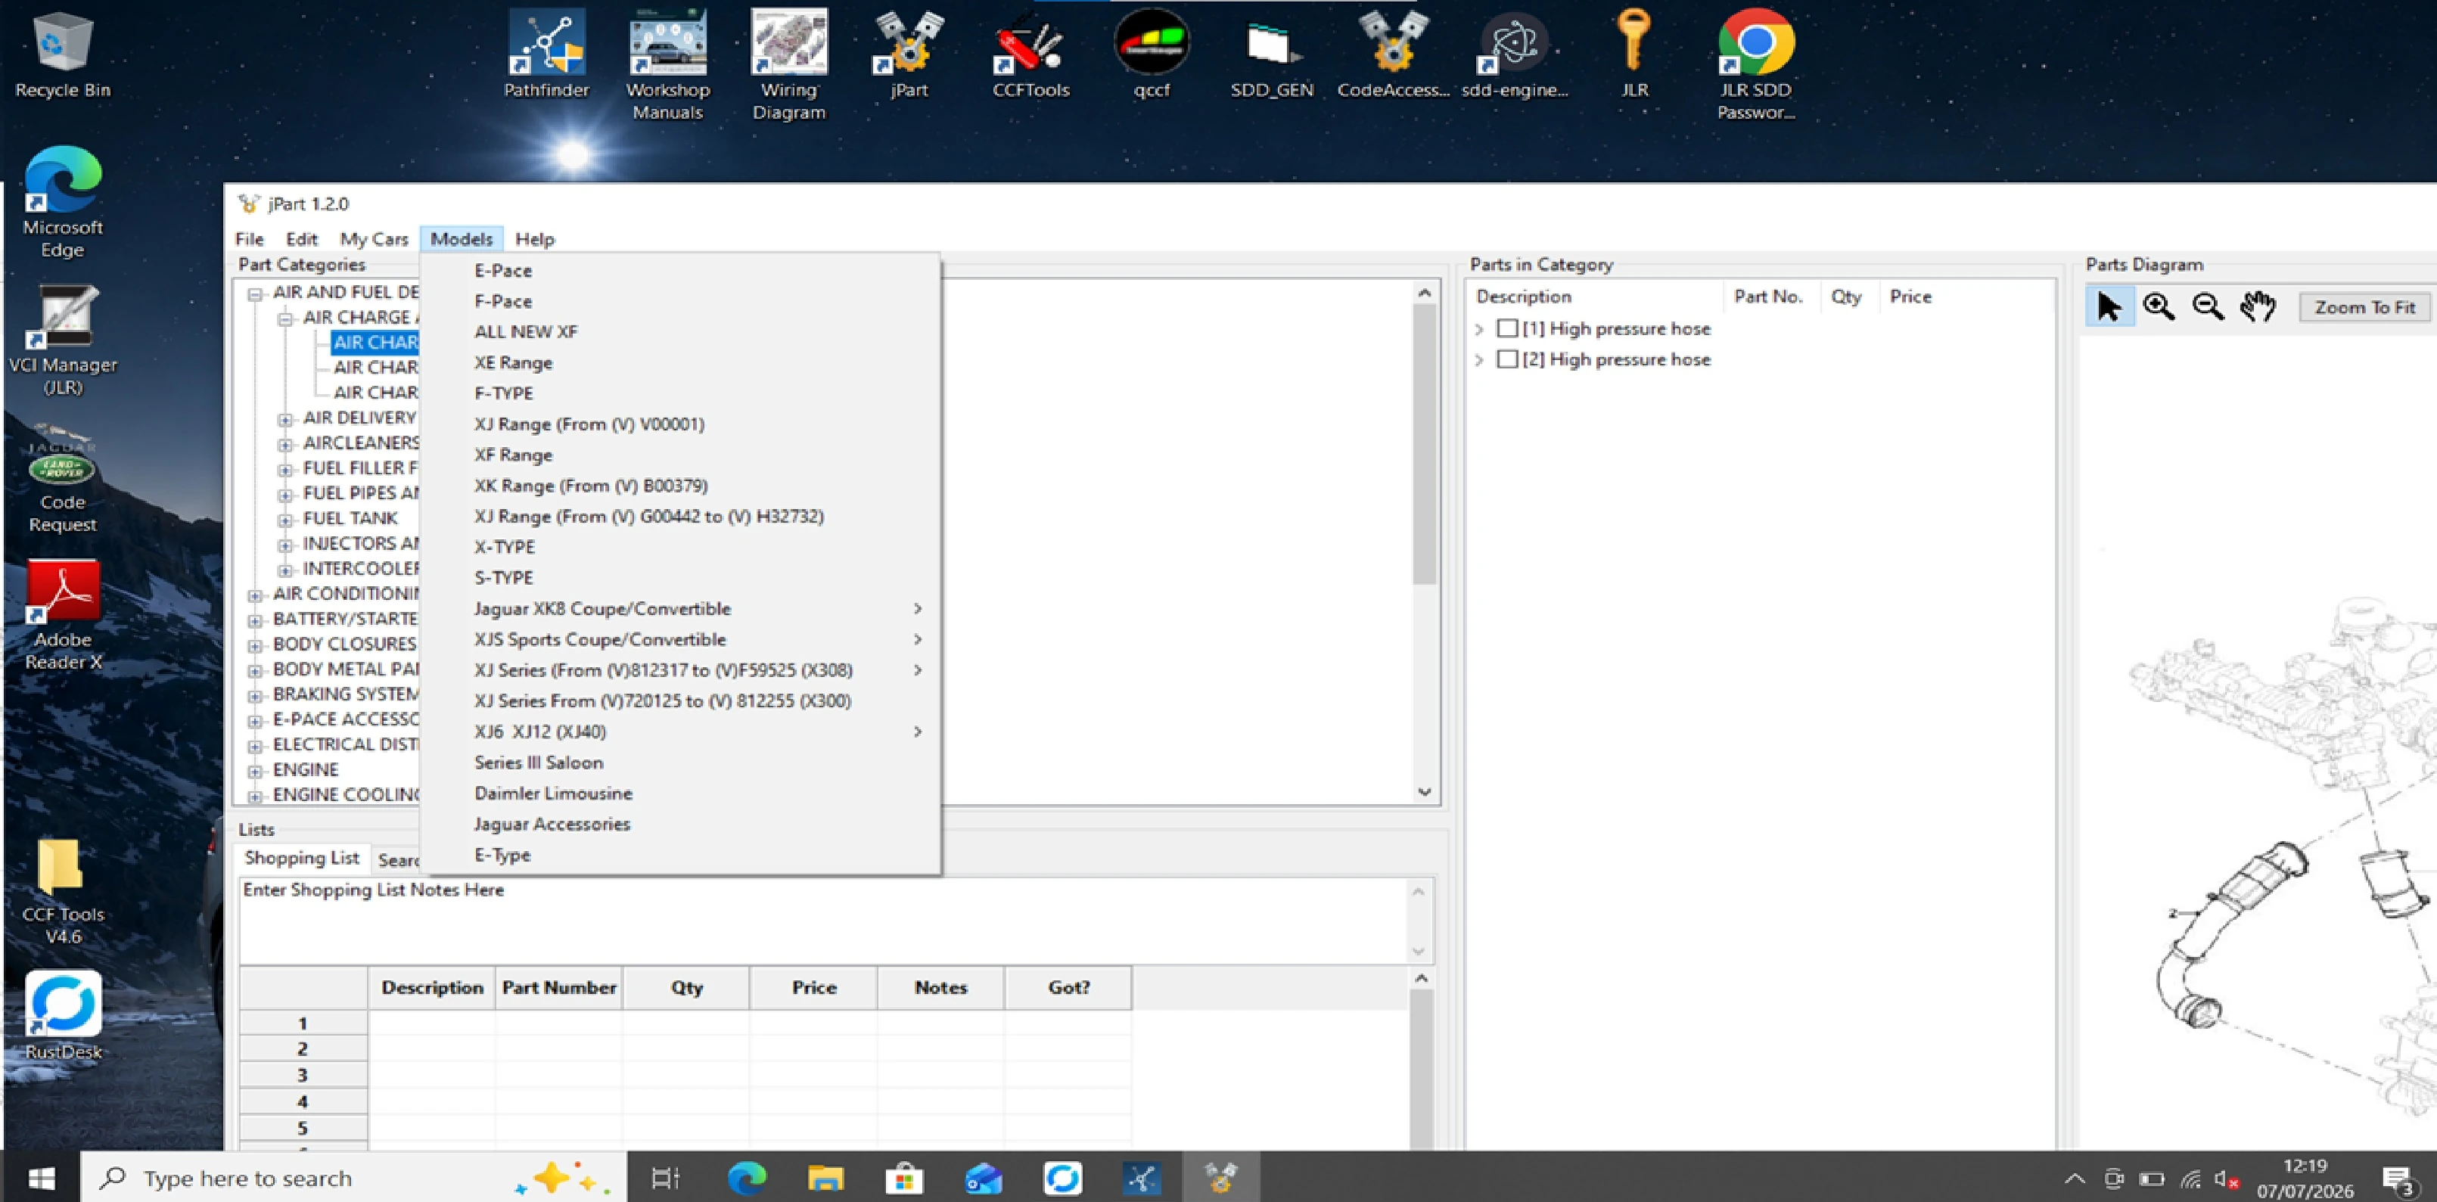The width and height of the screenshot is (2437, 1202).
Task: Launch CodeAccess desktop icon
Action: tap(1393, 55)
